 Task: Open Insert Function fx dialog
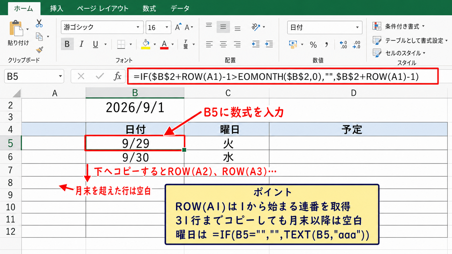(118, 76)
